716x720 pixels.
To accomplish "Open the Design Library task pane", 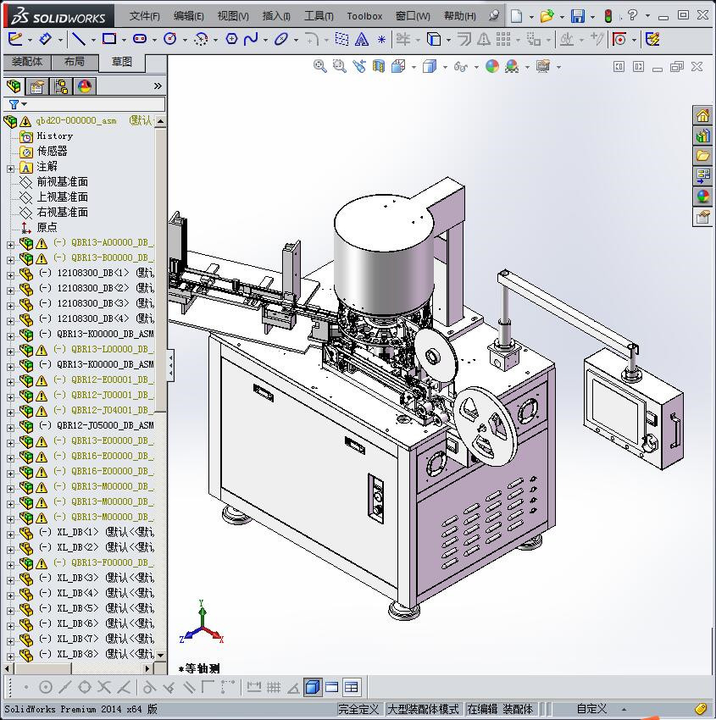I will click(x=702, y=136).
